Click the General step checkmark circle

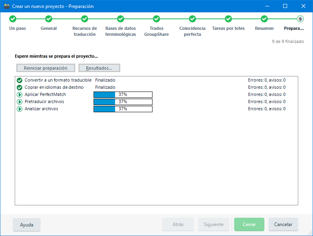tap(49, 19)
